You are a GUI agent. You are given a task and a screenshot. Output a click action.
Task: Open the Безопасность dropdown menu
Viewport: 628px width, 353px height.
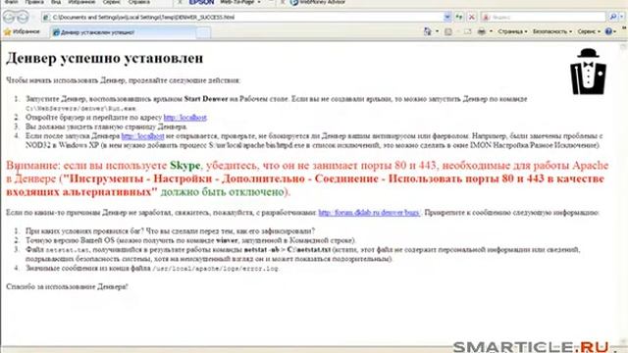click(x=551, y=31)
